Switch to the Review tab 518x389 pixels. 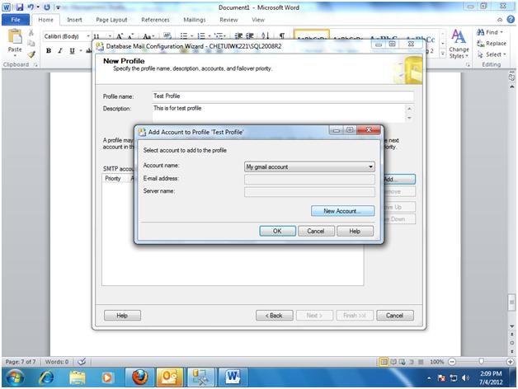tap(228, 20)
